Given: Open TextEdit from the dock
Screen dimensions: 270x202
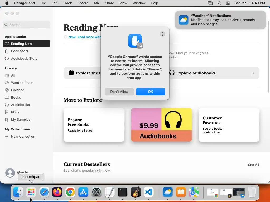Looking at the screenshot, I should [109, 192].
